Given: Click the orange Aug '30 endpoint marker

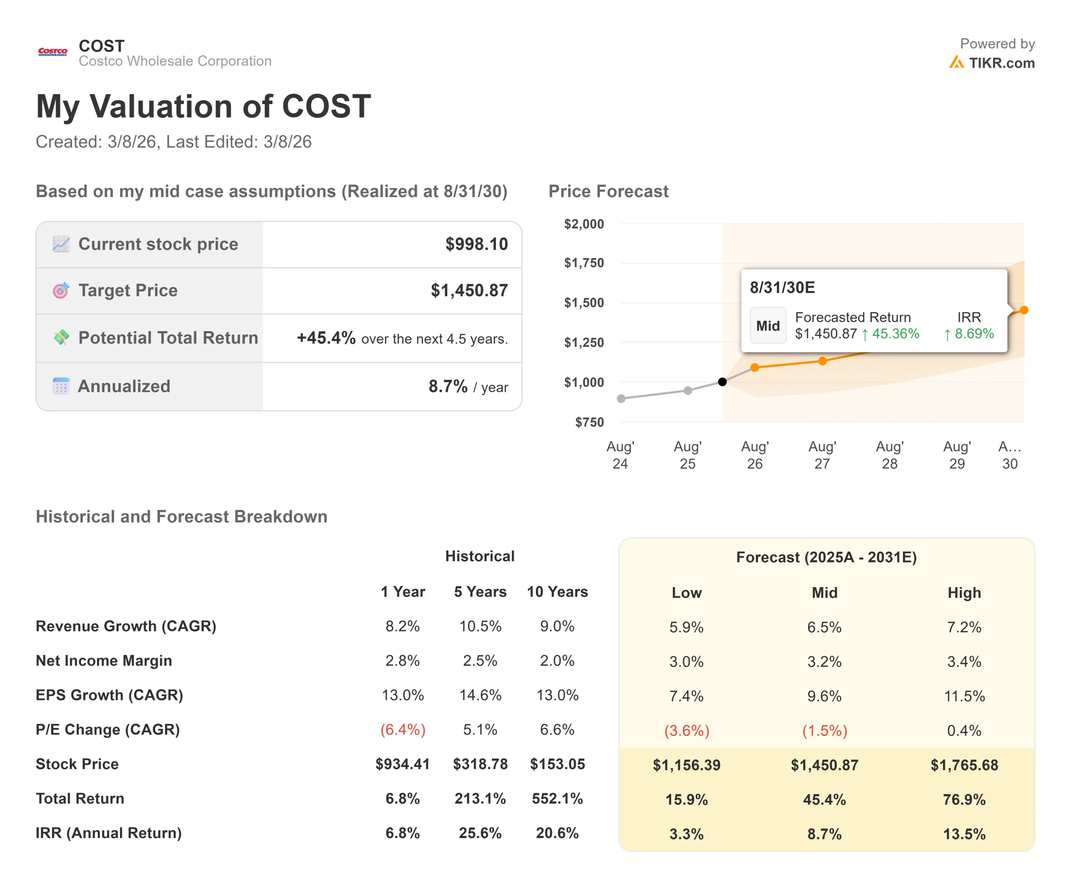Looking at the screenshot, I should pos(1024,310).
